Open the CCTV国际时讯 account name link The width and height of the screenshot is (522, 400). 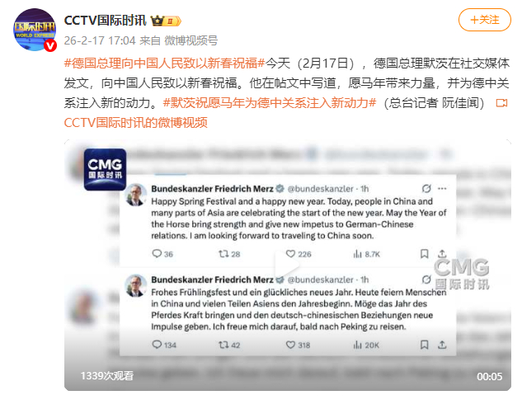pyautogui.click(x=106, y=21)
